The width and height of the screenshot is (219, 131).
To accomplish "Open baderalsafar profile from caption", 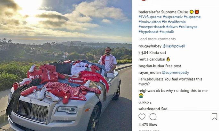I will (149, 12).
